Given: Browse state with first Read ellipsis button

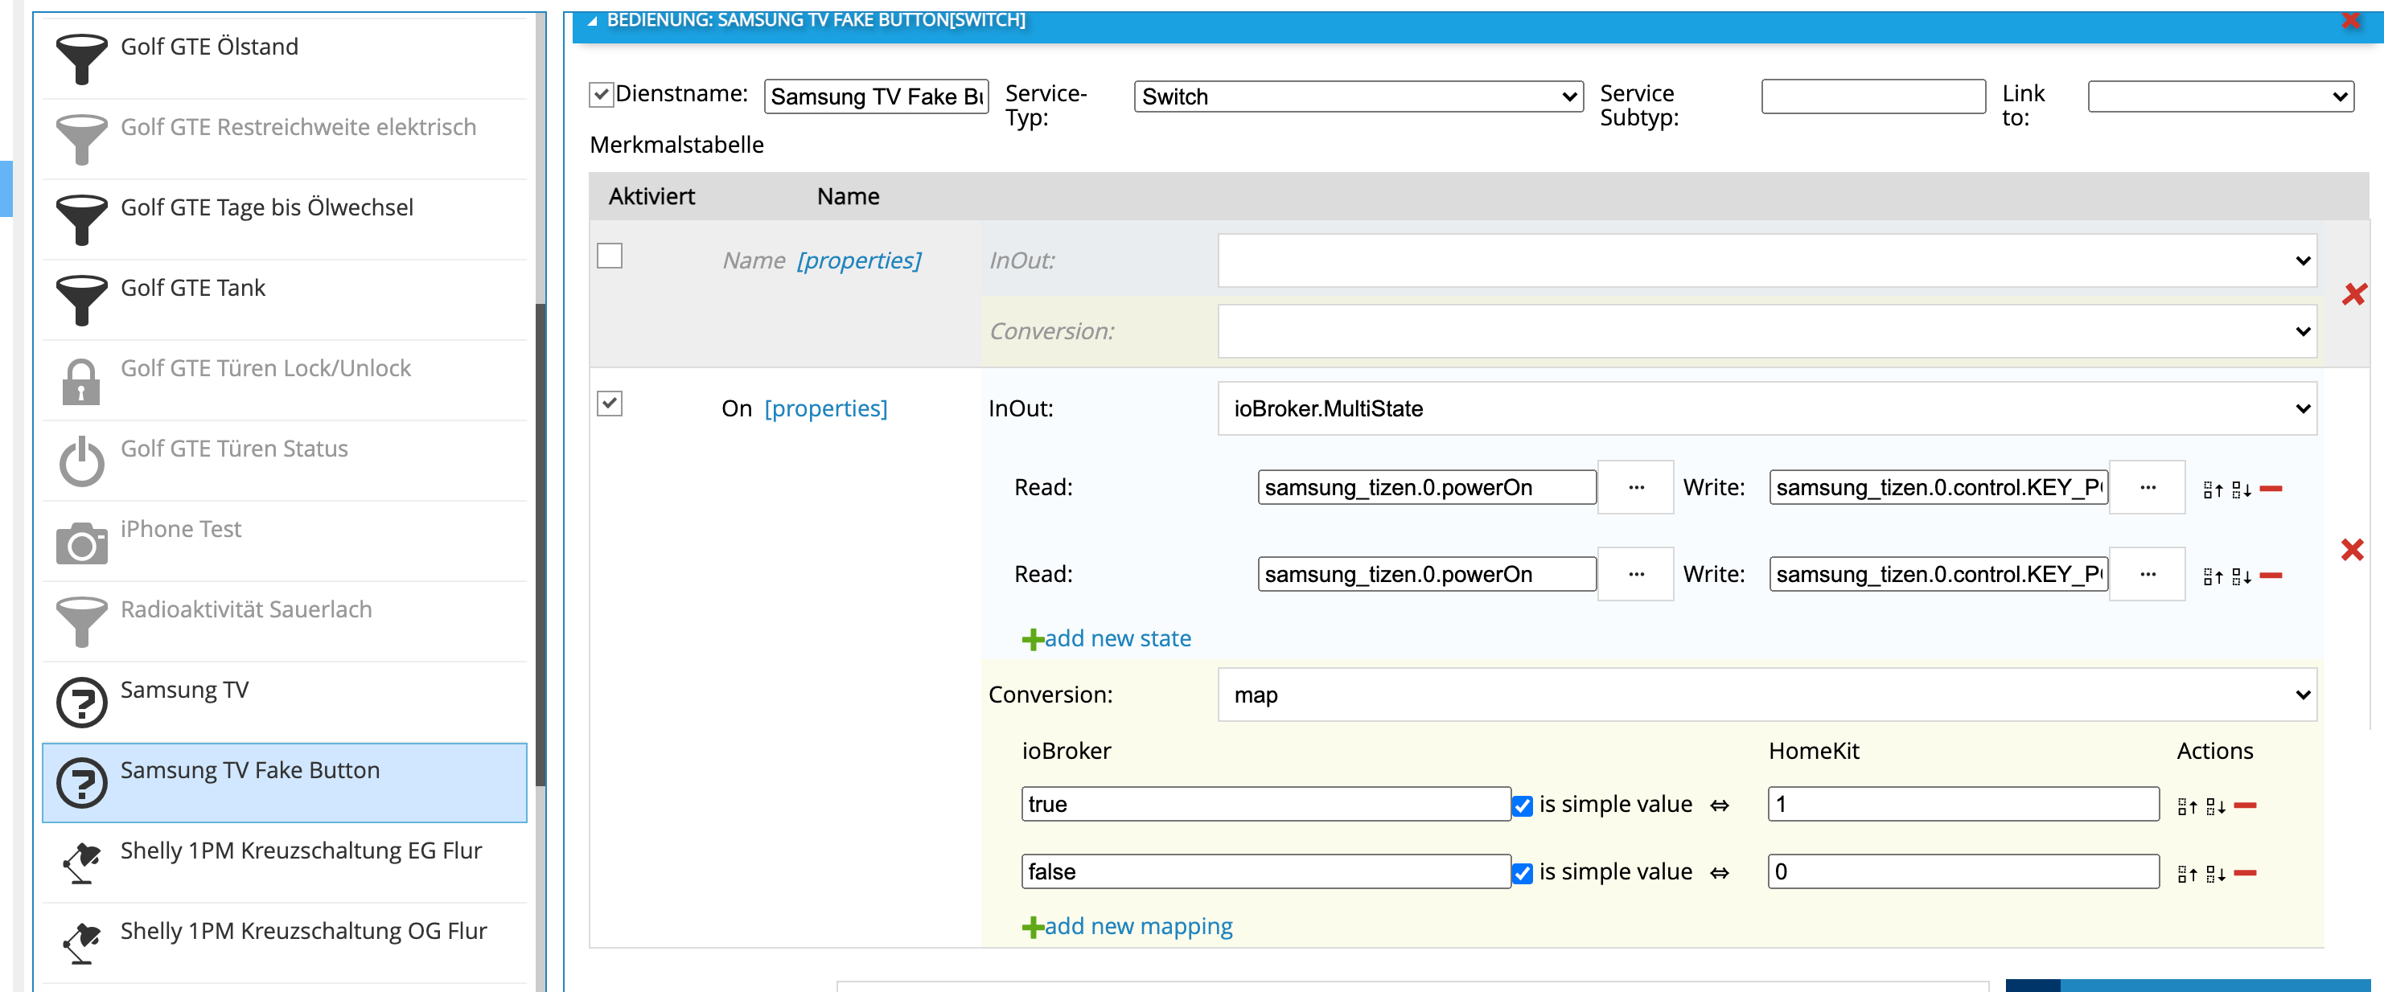Looking at the screenshot, I should click(x=1635, y=488).
